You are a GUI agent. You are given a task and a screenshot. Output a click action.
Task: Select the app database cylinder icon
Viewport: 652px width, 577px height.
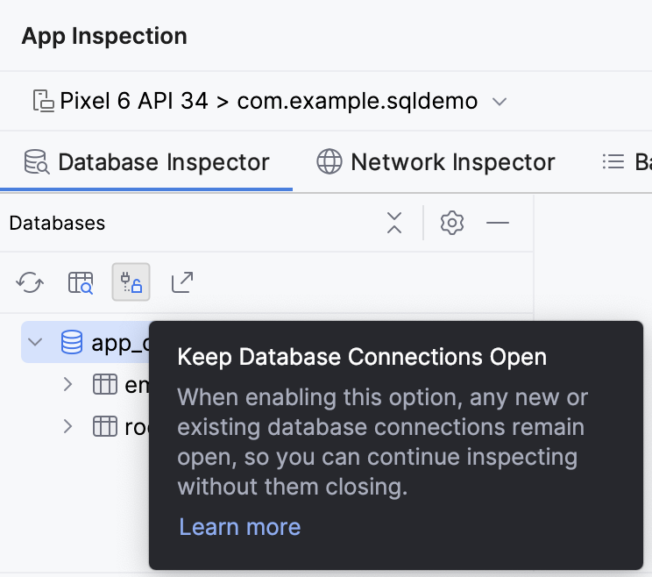pyautogui.click(x=72, y=342)
